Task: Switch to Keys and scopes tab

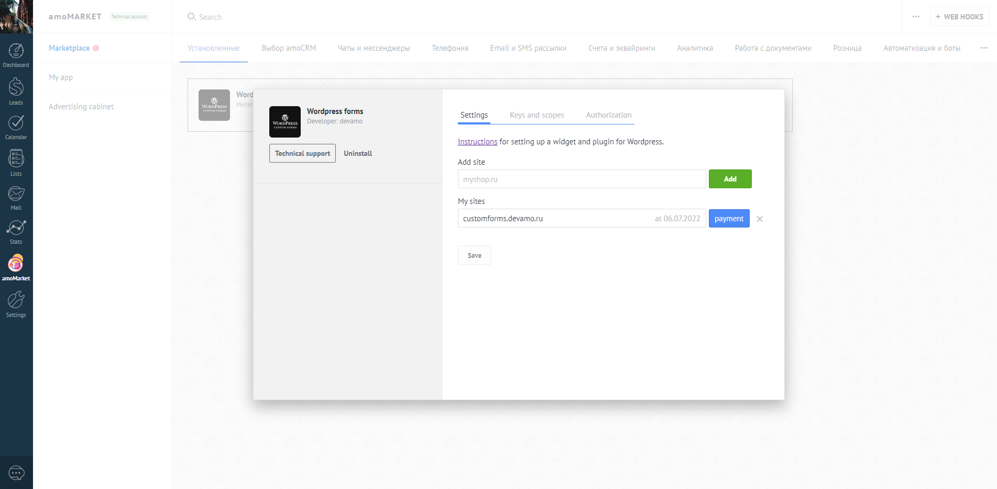Action: [537, 115]
